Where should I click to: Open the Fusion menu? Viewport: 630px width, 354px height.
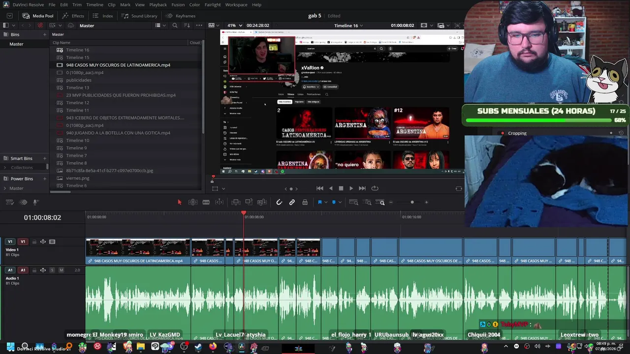(178, 4)
